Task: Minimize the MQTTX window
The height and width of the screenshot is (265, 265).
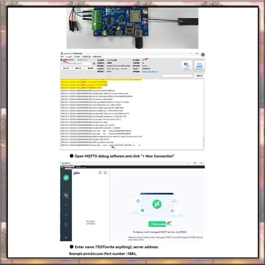Action: pyautogui.click(x=188, y=163)
